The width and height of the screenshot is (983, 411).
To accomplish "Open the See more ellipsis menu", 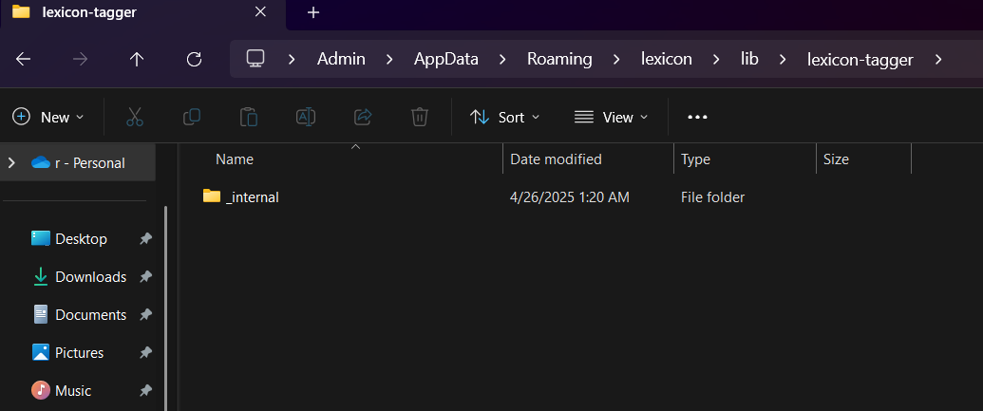I will click(x=697, y=117).
